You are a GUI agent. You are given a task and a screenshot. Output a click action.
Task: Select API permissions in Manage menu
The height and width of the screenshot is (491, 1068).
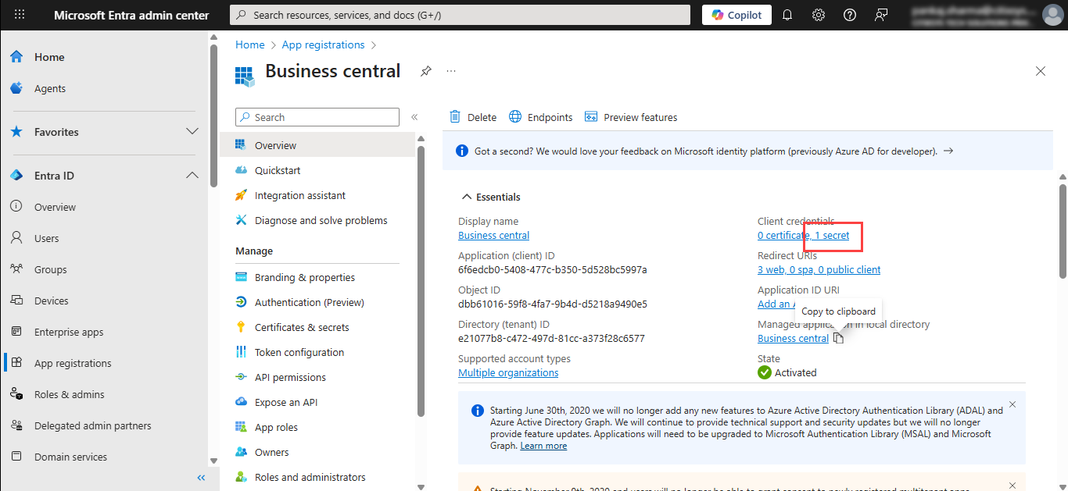(x=290, y=377)
